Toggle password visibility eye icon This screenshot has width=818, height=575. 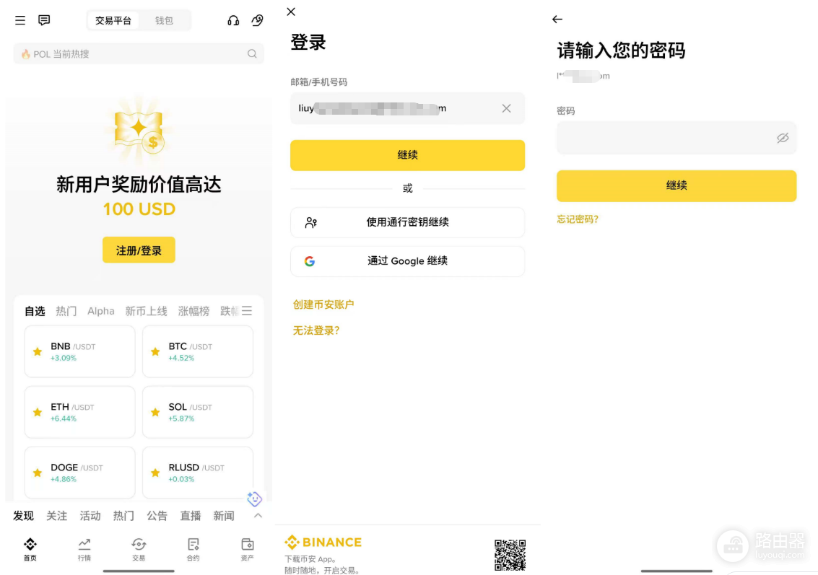783,138
